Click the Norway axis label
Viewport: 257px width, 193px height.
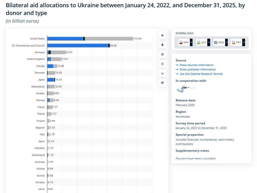[40, 100]
